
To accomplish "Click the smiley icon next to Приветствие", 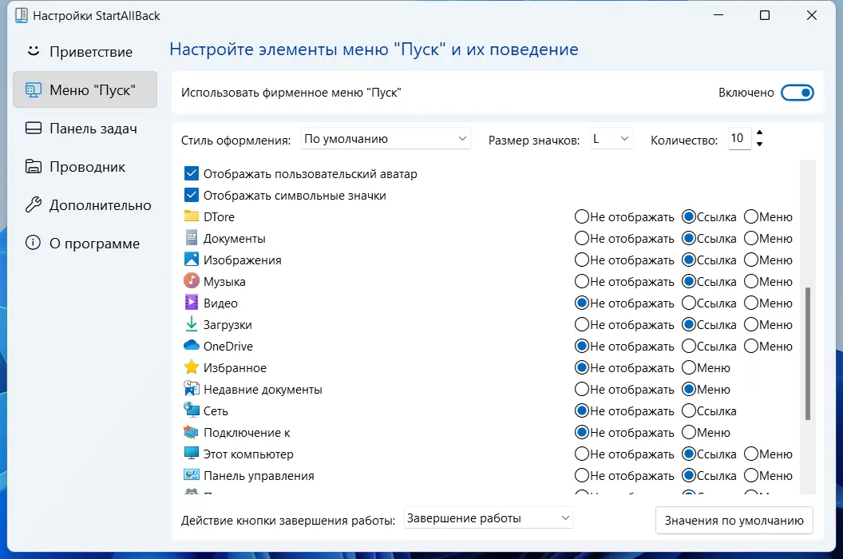I will 34,52.
